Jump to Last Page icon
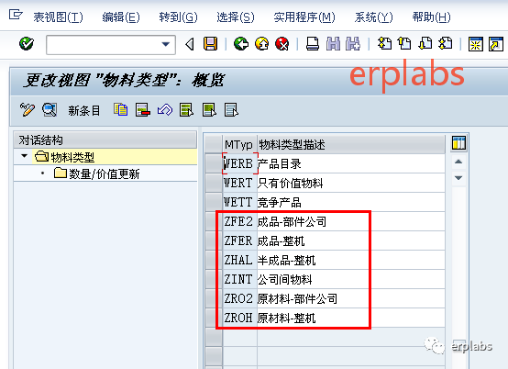 (x=445, y=43)
